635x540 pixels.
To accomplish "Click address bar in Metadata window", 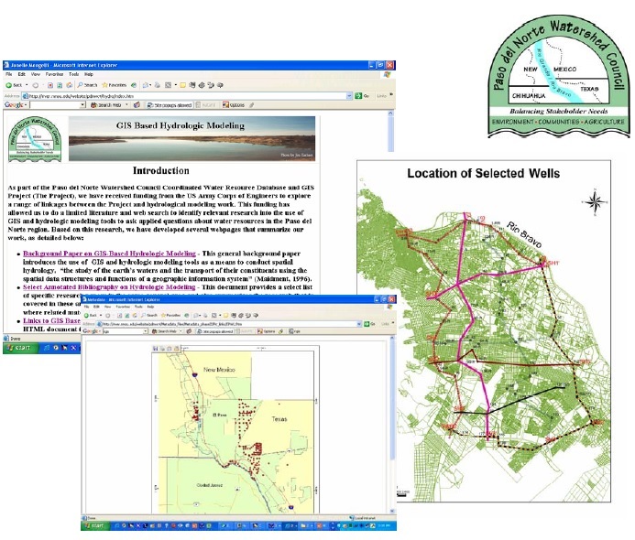I will point(227,324).
